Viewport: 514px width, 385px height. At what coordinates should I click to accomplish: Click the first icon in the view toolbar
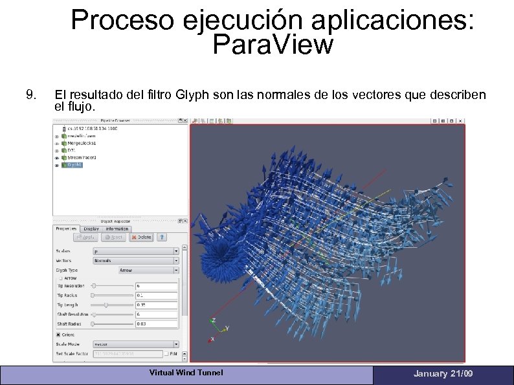tap(195, 121)
